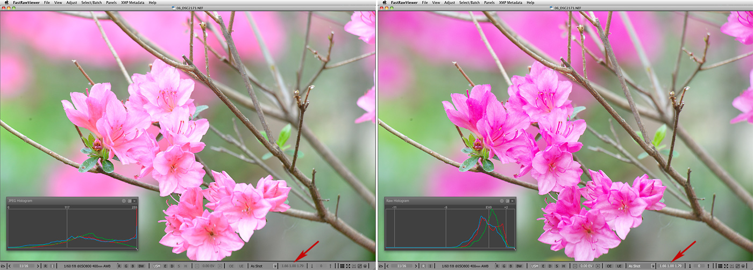Open the Adjust menu in left window
This screenshot has width=753, height=270.
pyautogui.click(x=72, y=3)
